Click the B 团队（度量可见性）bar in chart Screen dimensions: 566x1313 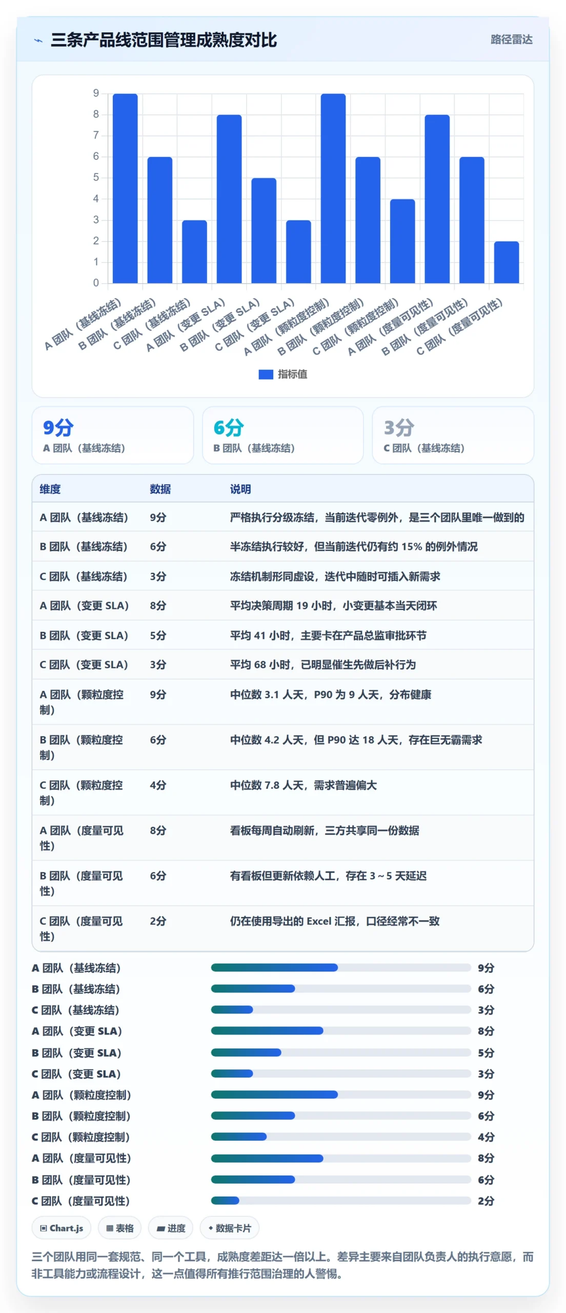click(472, 220)
